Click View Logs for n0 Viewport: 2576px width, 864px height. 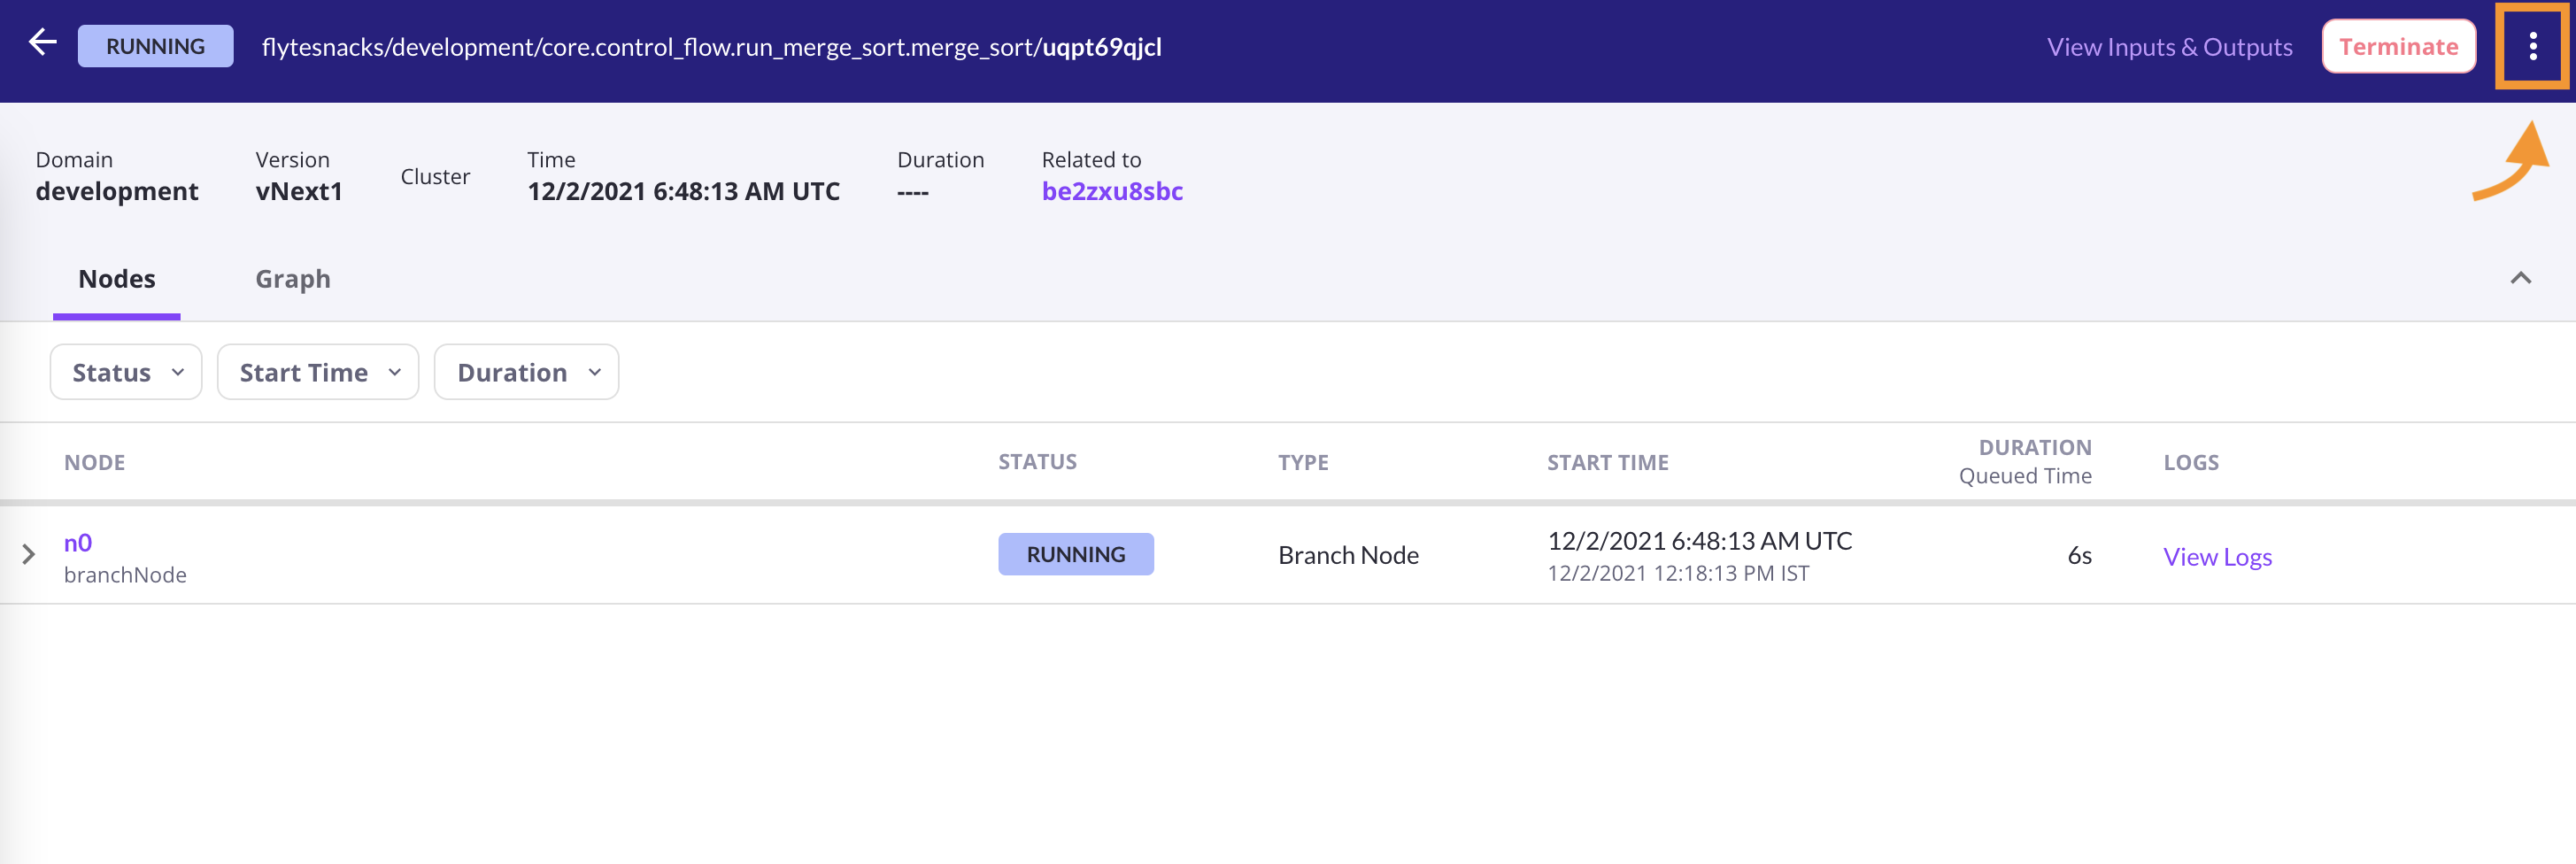click(x=2217, y=556)
